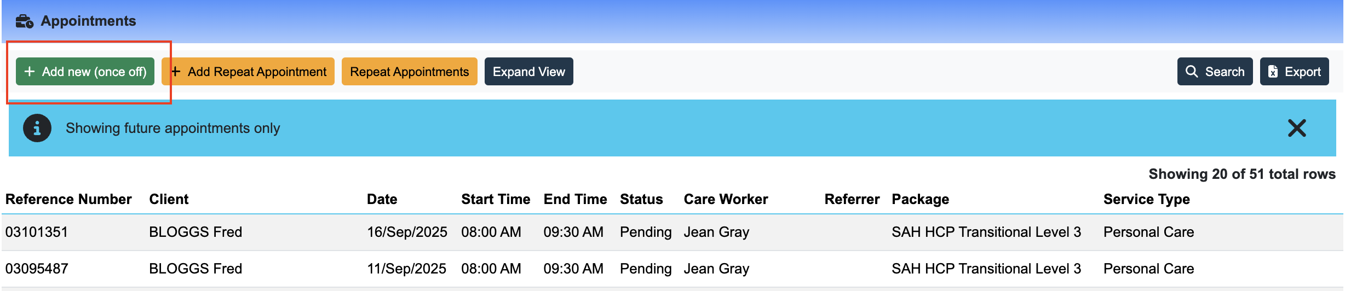Viewport: 1345px width, 291px height.
Task: Sort appointments by Date column
Action: (382, 199)
